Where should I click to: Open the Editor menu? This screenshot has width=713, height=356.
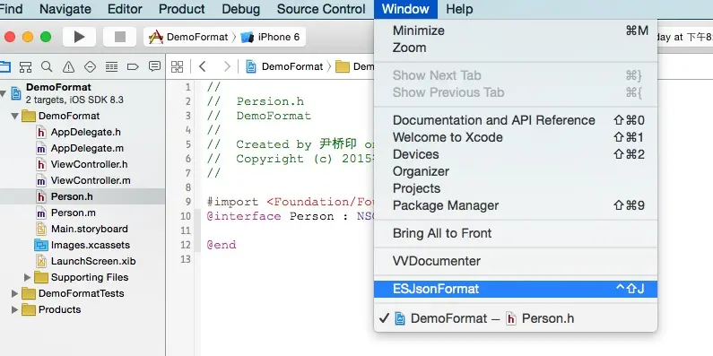(125, 9)
